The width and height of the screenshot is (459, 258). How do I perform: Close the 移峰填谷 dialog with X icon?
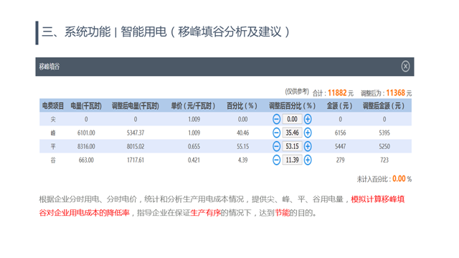[x=405, y=67]
